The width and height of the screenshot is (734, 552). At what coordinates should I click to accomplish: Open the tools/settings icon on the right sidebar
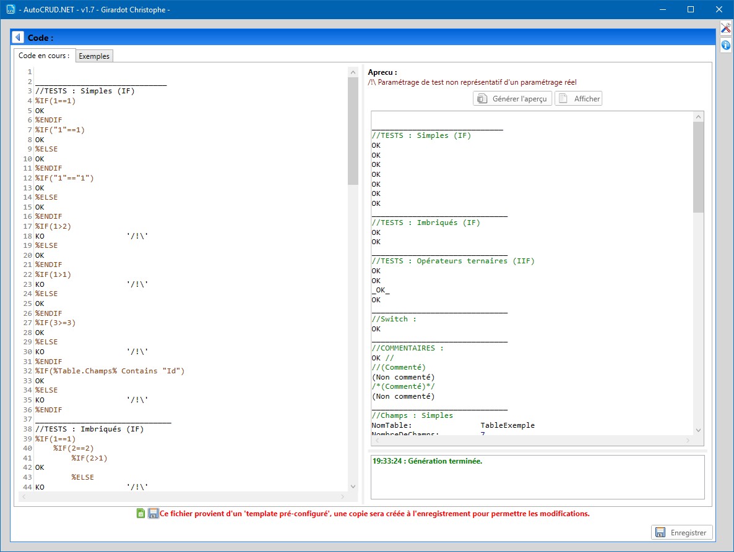pyautogui.click(x=725, y=28)
